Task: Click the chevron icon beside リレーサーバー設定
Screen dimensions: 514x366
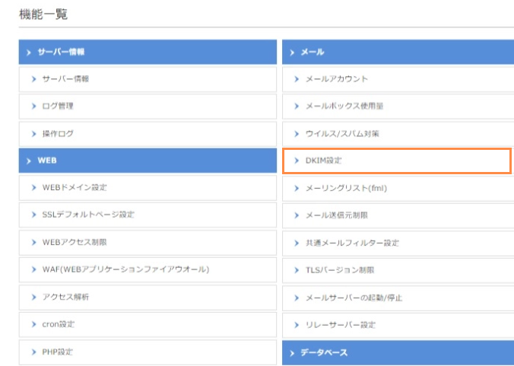Action: 297,325
